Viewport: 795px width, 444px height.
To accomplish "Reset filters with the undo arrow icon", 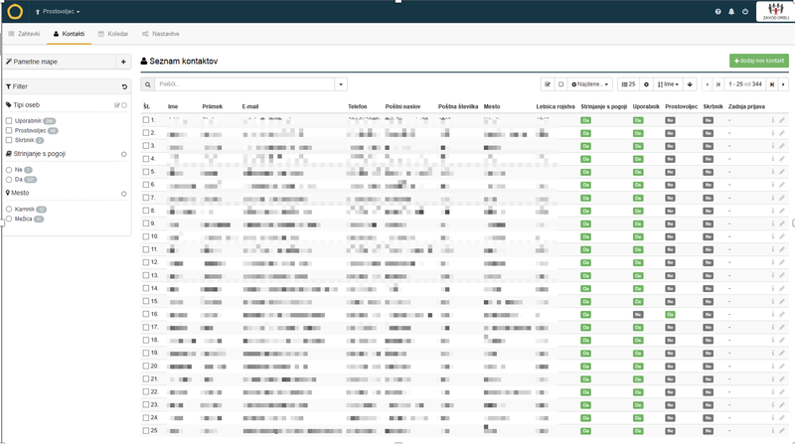I will click(x=122, y=87).
